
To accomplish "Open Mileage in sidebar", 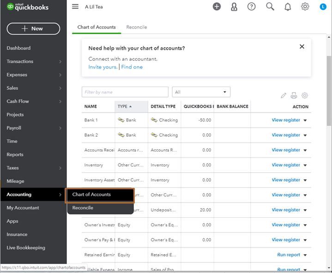I will tap(15, 181).
